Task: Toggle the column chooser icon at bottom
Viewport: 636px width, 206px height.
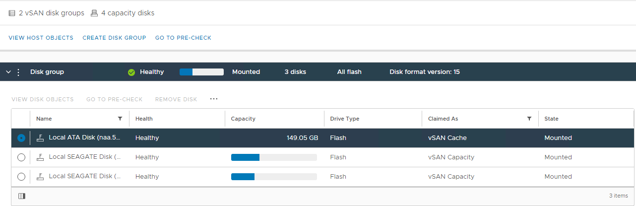Action: pyautogui.click(x=22, y=196)
